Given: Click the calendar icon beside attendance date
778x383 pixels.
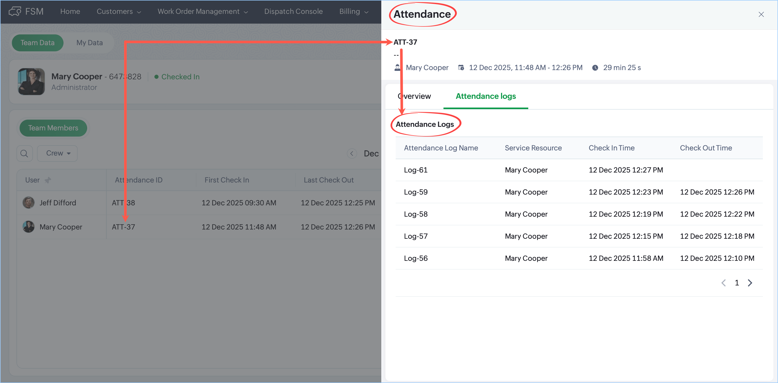Looking at the screenshot, I should [461, 68].
